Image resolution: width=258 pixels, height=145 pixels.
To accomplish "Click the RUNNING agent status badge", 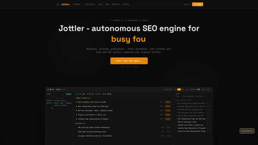I will click(69, 94).
